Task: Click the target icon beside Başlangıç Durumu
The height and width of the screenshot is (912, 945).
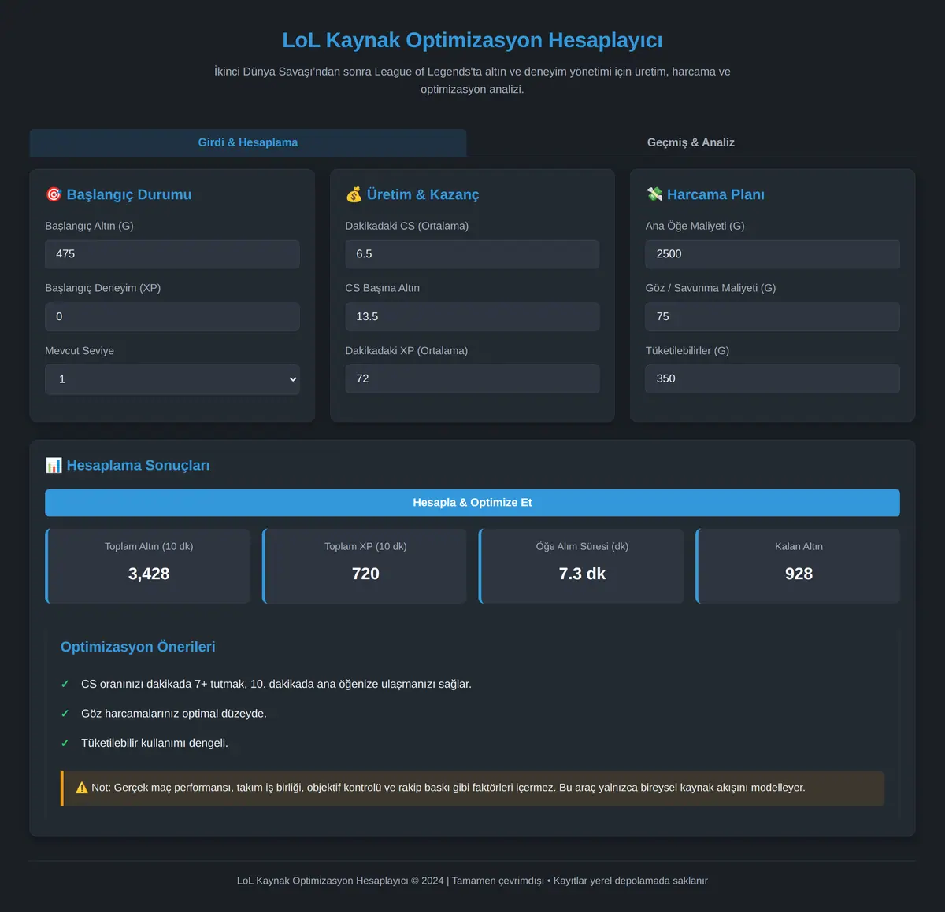Action: pos(54,194)
